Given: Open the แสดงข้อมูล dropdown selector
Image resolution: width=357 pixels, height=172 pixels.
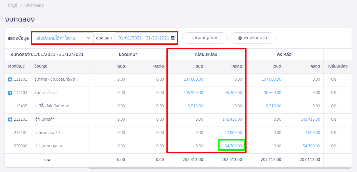Looking at the screenshot, I should (62, 38).
